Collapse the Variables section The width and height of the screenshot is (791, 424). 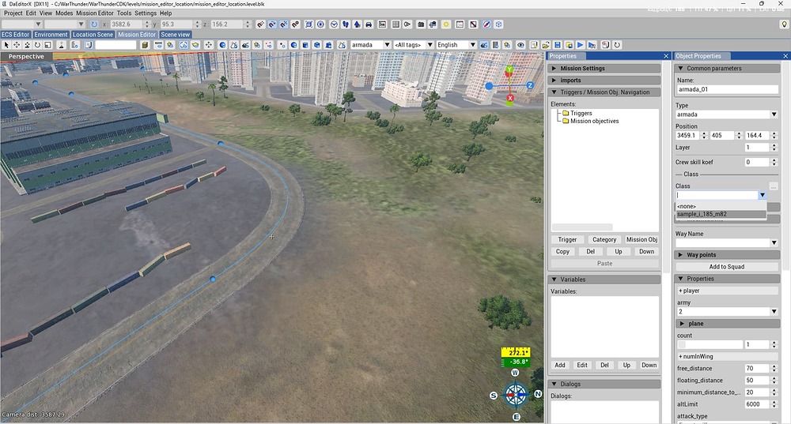pyautogui.click(x=604, y=279)
